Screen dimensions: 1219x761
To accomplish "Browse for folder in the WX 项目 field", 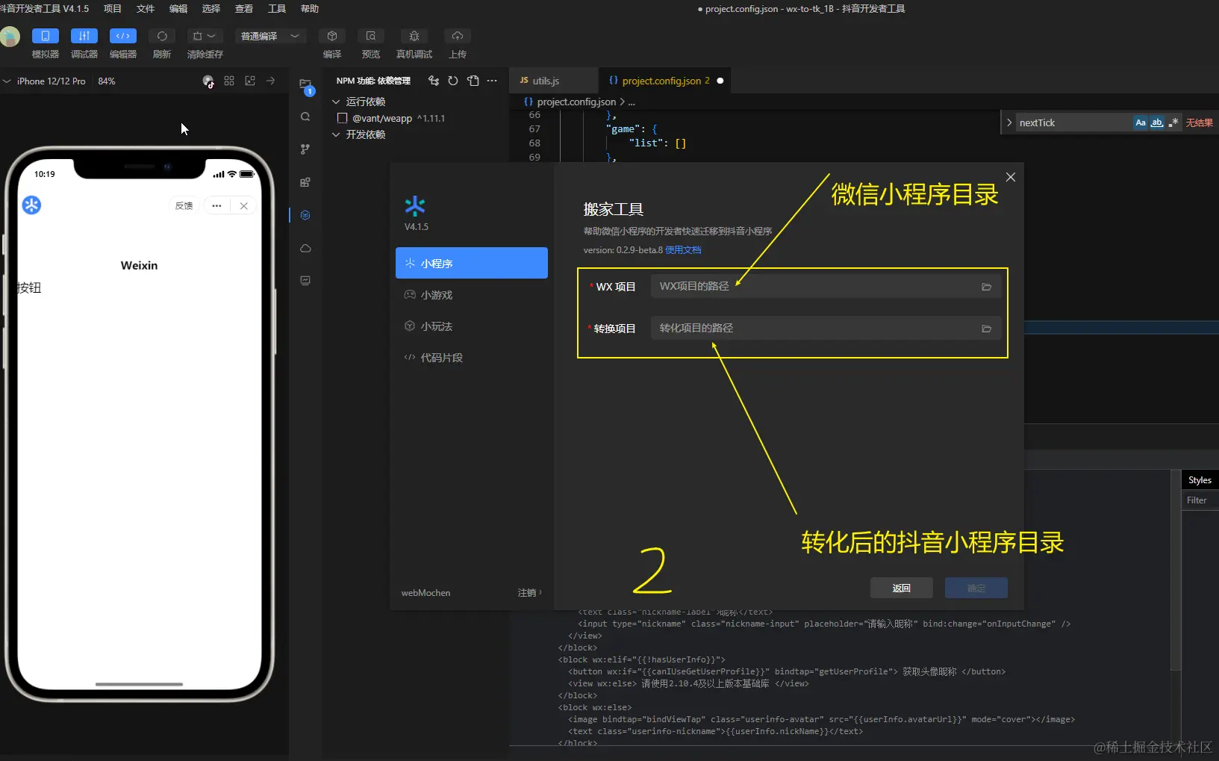I will (x=986, y=287).
